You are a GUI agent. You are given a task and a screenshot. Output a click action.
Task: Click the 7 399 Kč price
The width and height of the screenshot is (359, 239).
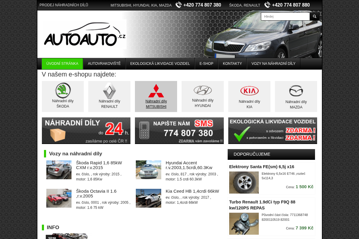pos(305,228)
